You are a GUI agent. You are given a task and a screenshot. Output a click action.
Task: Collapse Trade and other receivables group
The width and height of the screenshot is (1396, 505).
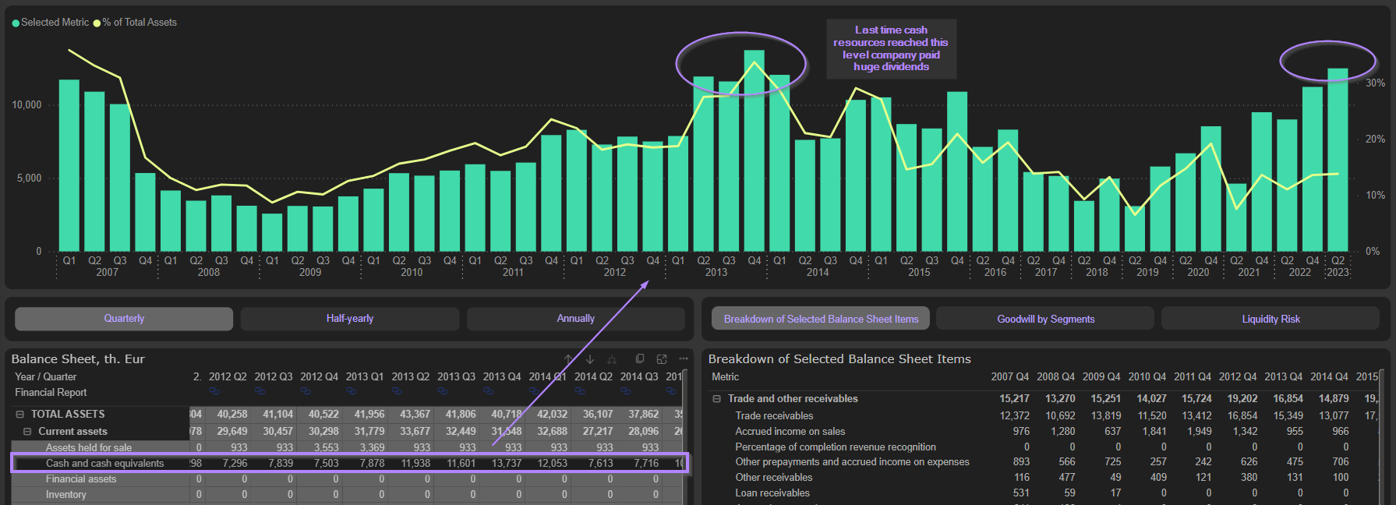[716, 399]
